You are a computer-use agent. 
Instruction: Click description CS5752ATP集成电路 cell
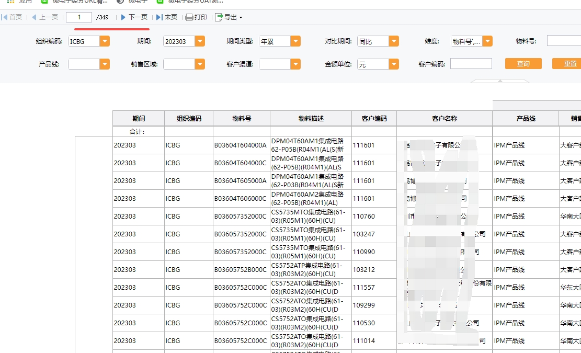tap(311, 270)
